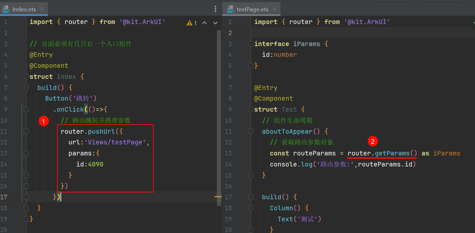Click 'routeParams.id' argument in console.log
The height and width of the screenshot is (233, 475).
(385, 164)
